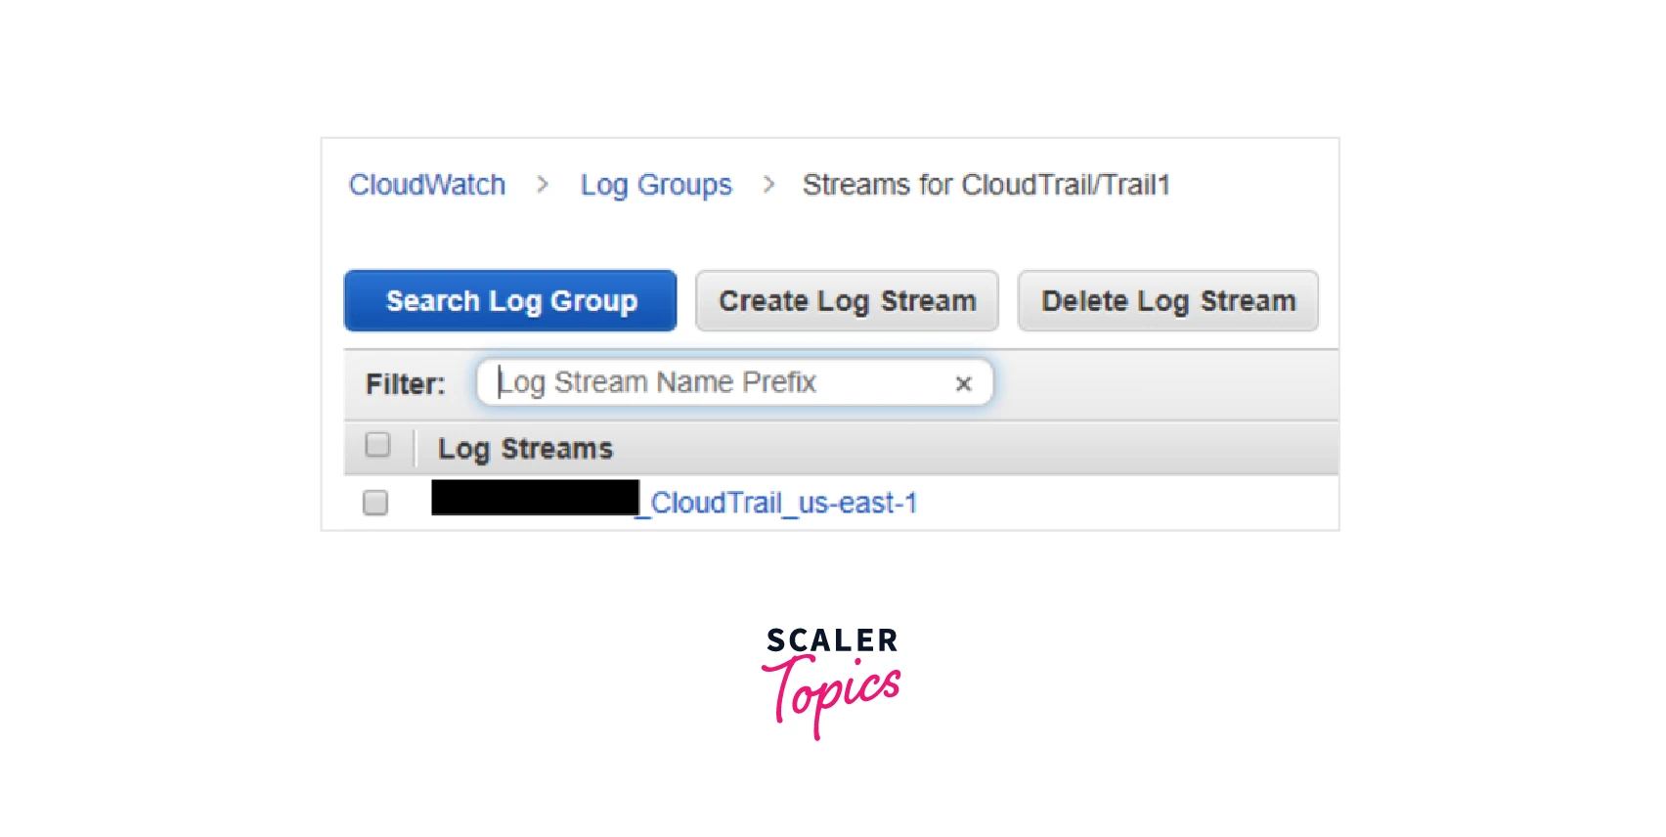This screenshot has height=837, width=1666.
Task: Click the SCALER wordmark in the logo
Action: coord(832,640)
